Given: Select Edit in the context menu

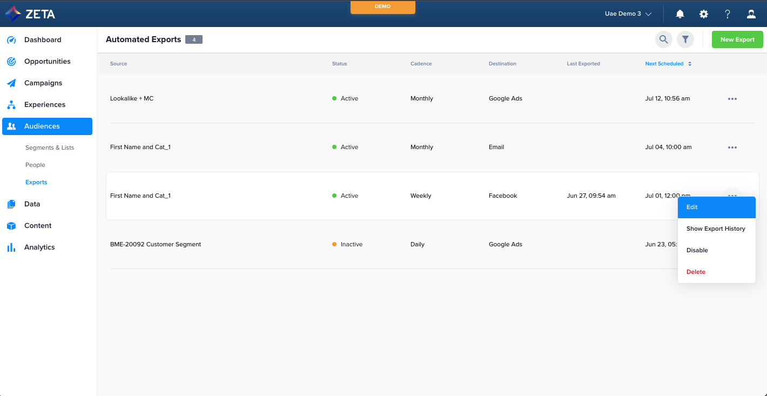Looking at the screenshot, I should coord(716,207).
